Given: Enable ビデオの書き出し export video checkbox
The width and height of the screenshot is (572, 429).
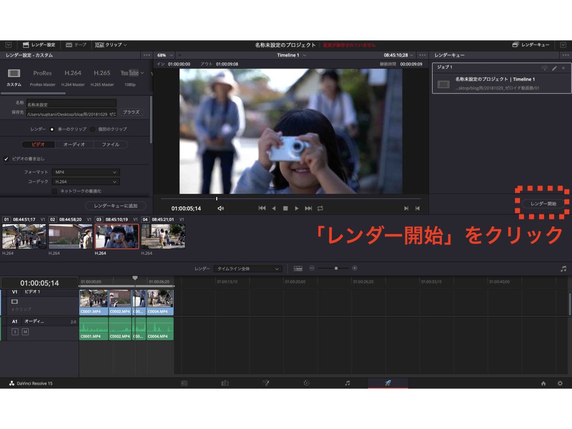Looking at the screenshot, I should (6, 159).
